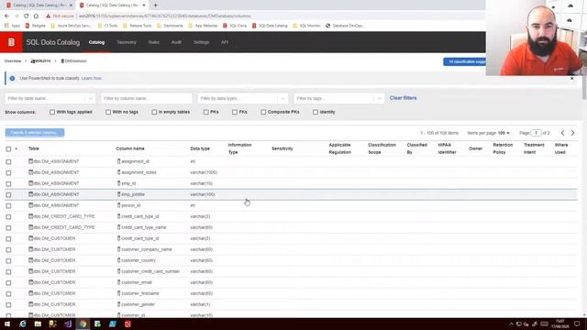Viewport: 587px width, 330px height.
Task: Click the table icon for DM_CREDIT_CARD_TYPE credit_card_type_name row
Action: click(30, 227)
